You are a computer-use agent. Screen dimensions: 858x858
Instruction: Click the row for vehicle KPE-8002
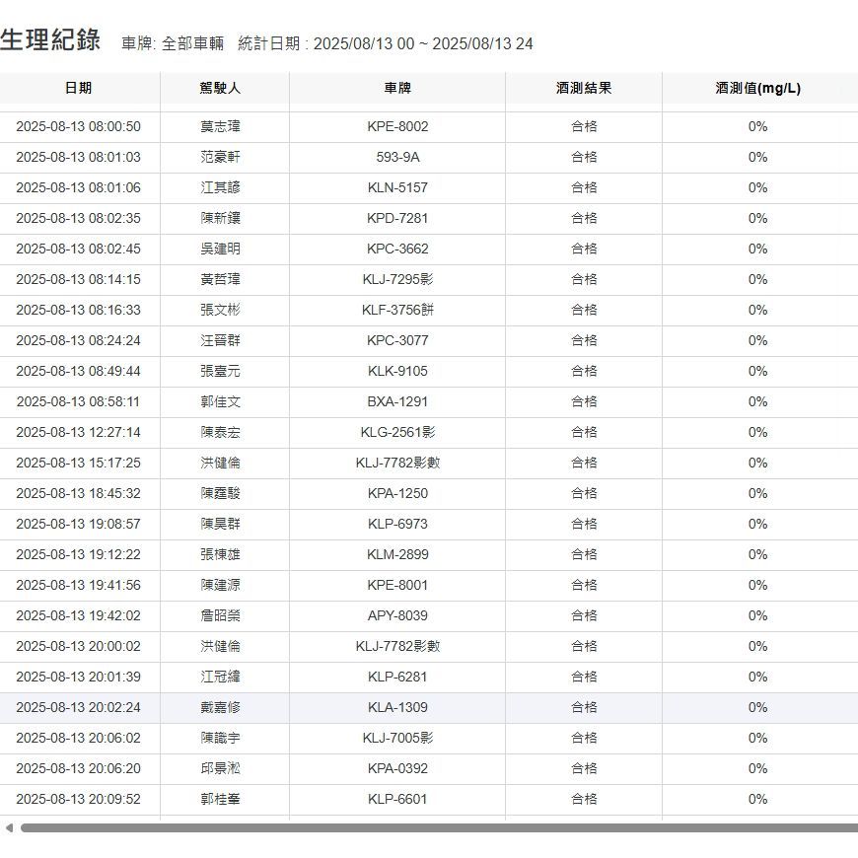396,126
